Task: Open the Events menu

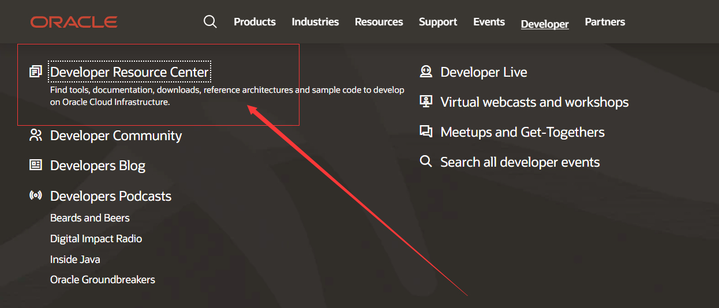Action: tap(489, 22)
